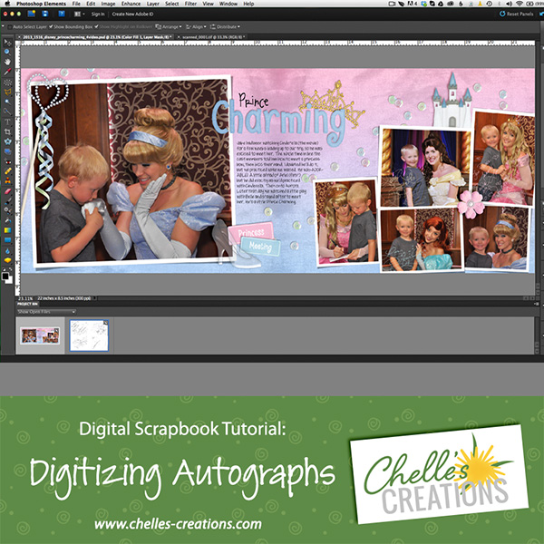Open the volume control in menu bar

click(x=509, y=4)
